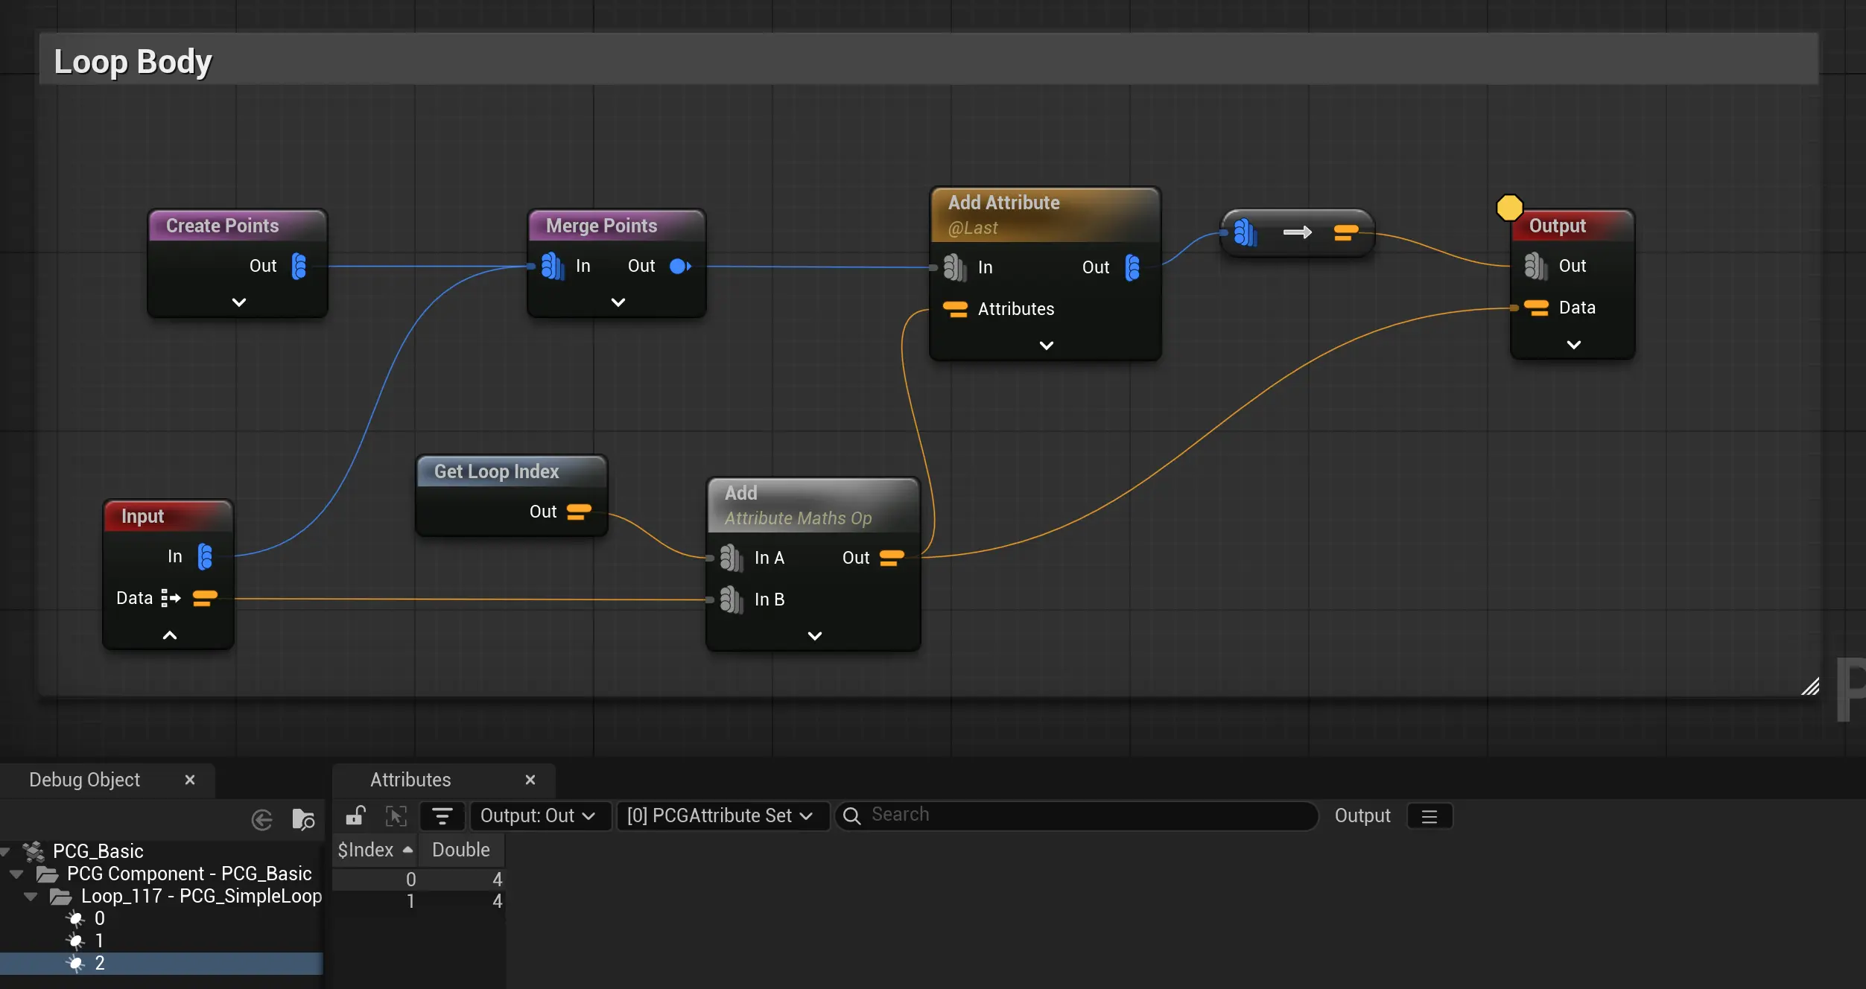Toggle the filter lines button in Attributes panel
The image size is (1866, 989).
[x=442, y=815]
